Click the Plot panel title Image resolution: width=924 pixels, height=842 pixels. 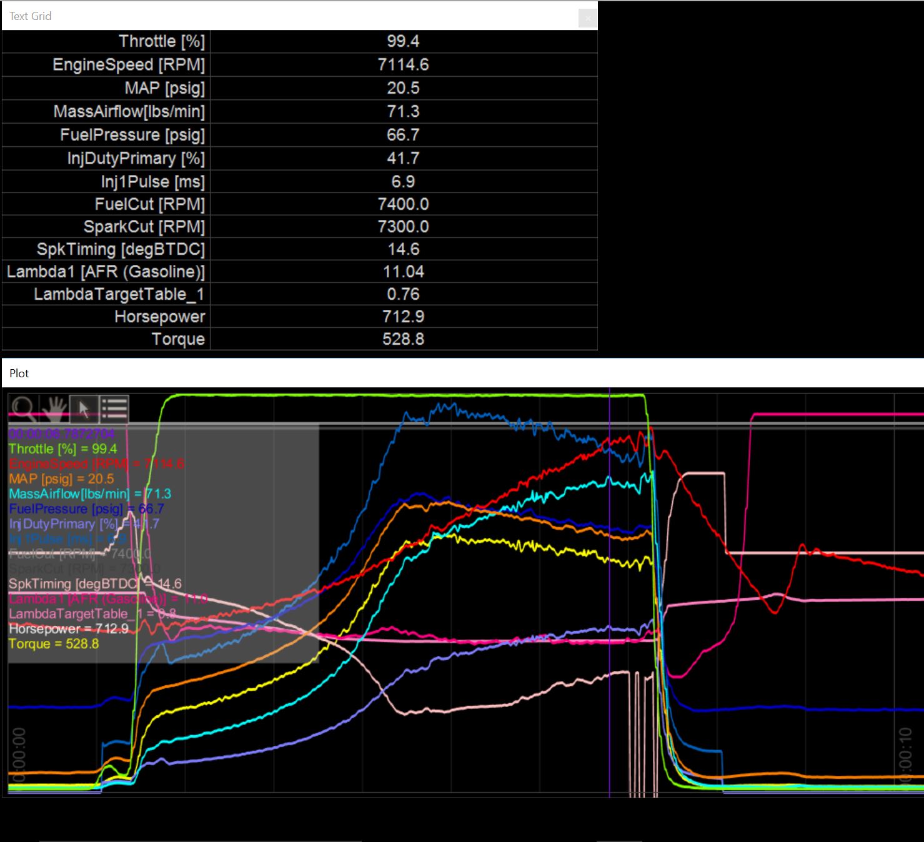[19, 374]
